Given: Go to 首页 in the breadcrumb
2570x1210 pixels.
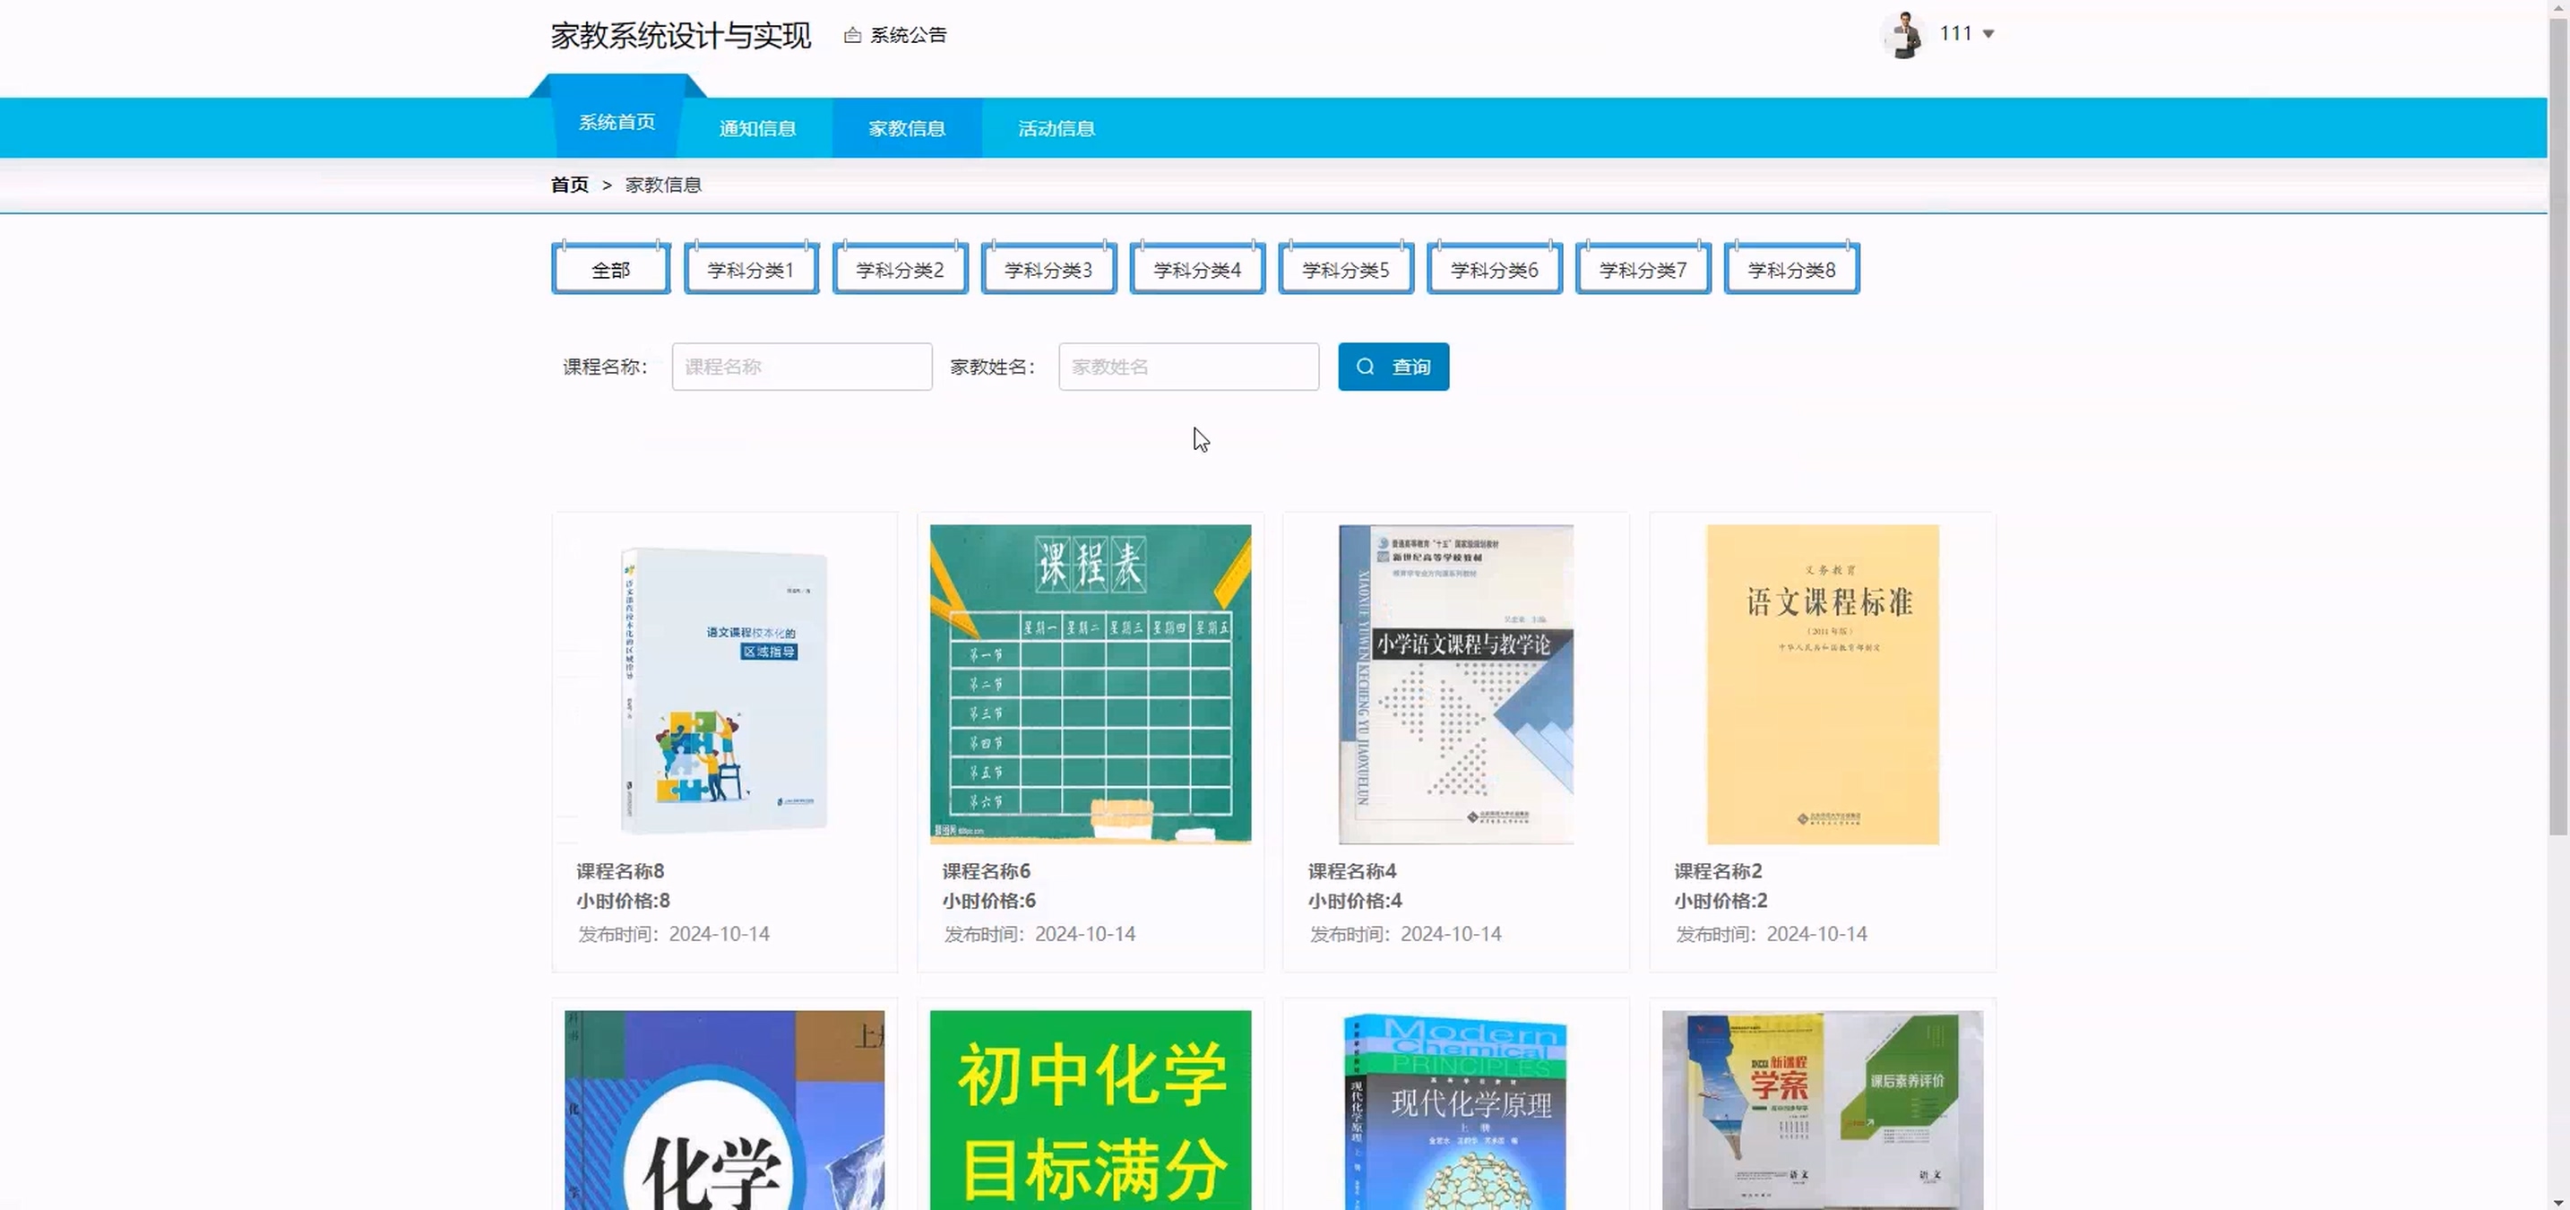Looking at the screenshot, I should [x=570, y=185].
